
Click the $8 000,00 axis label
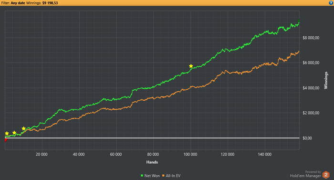pyautogui.click(x=311, y=38)
